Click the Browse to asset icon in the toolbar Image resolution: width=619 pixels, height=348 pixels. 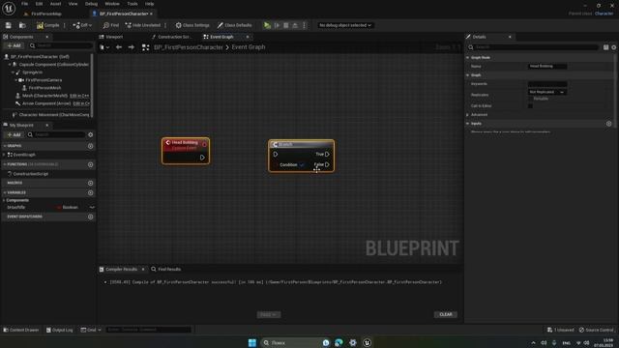pos(22,25)
